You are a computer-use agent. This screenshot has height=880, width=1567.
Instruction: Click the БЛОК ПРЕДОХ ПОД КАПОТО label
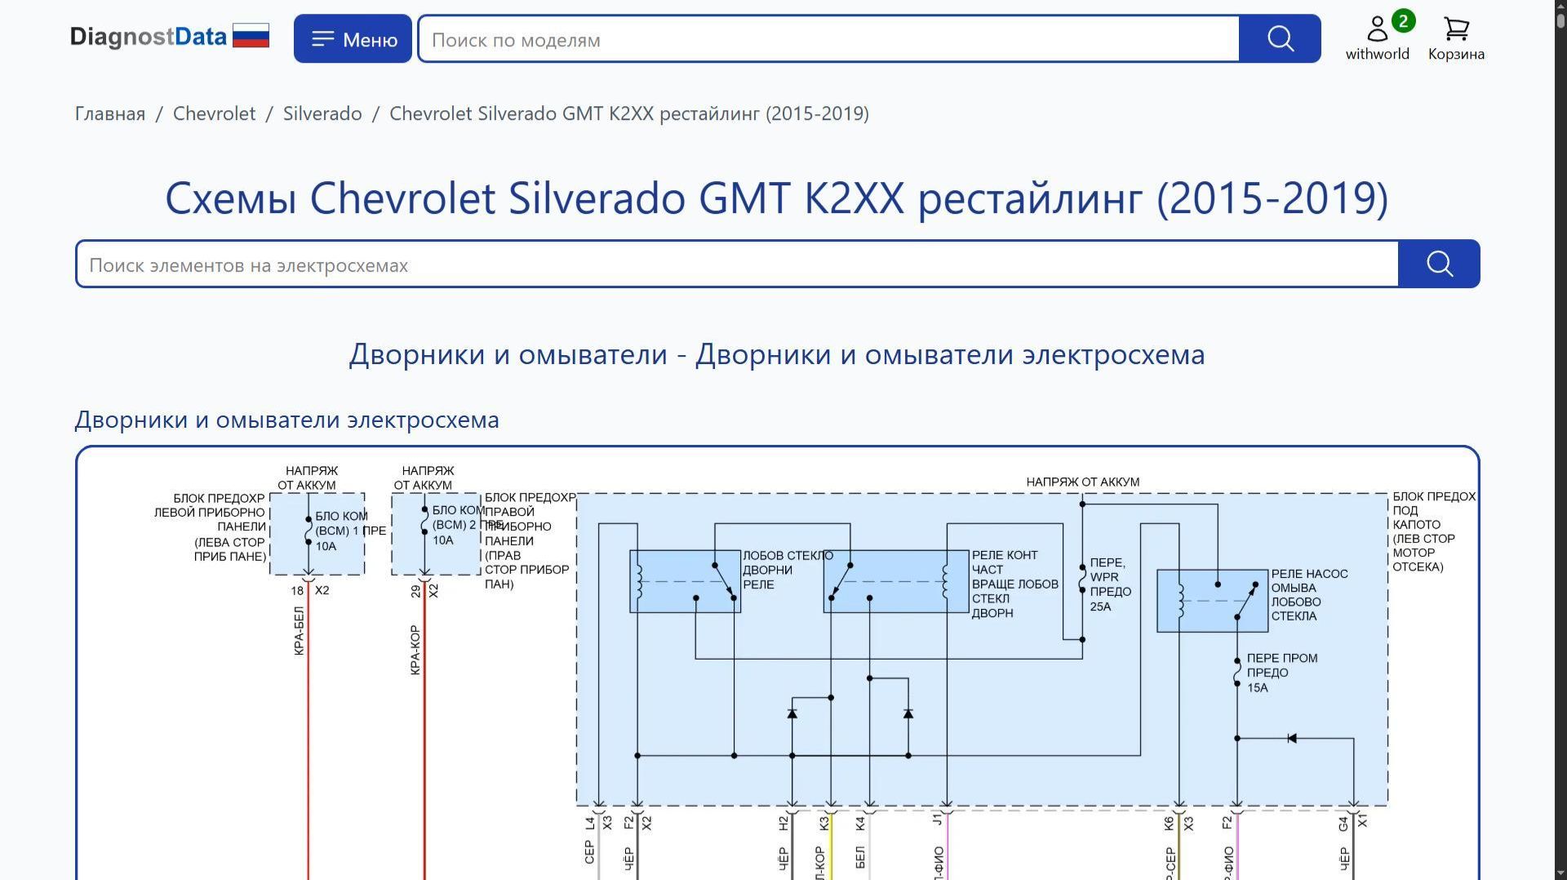coord(1434,531)
